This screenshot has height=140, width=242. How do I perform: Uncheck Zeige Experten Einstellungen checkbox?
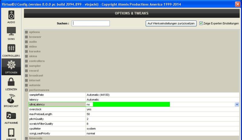[201, 23]
